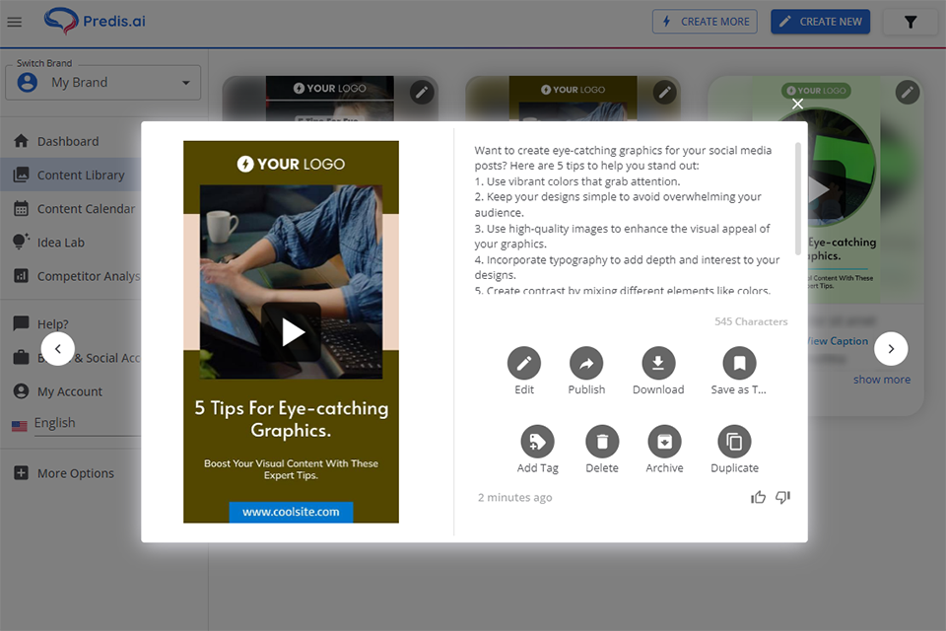The height and width of the screenshot is (631, 946).
Task: Click the Predis.ai logo
Action: tap(95, 21)
